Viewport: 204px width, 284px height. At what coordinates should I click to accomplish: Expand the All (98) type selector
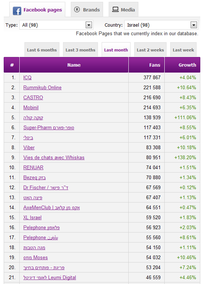(x=56, y=25)
